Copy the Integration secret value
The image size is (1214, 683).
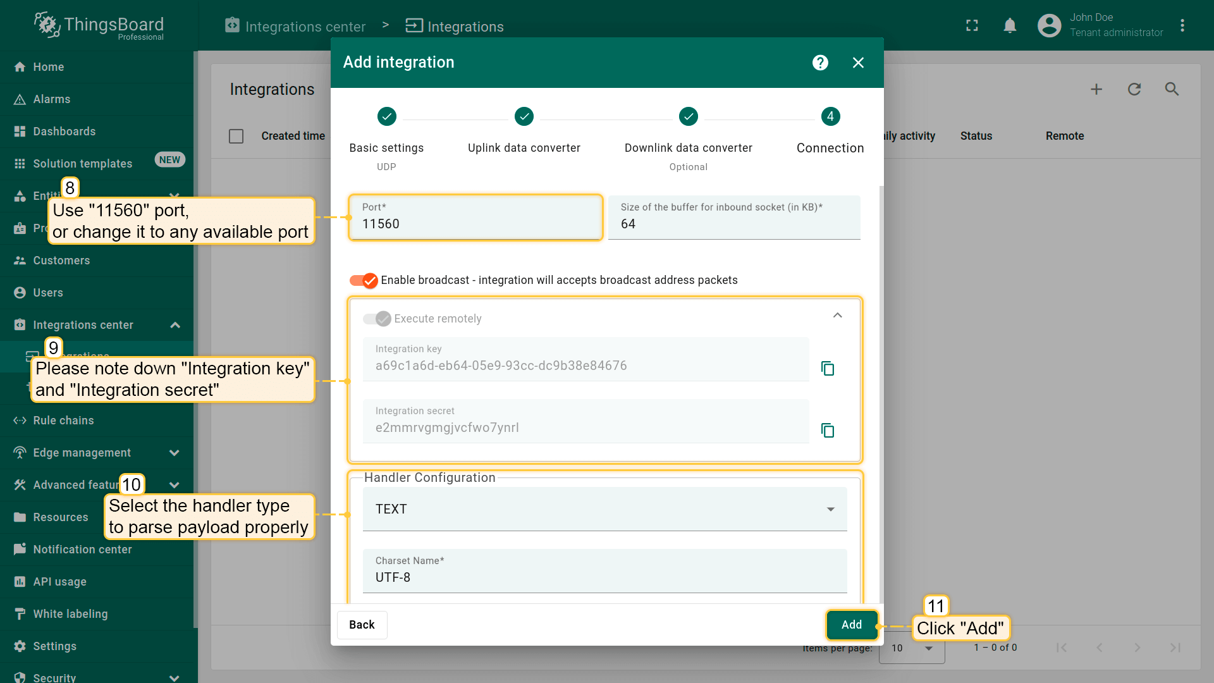click(827, 430)
